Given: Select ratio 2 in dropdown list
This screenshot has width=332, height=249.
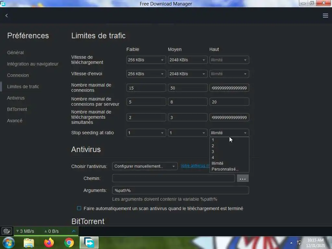Looking at the screenshot, I should coord(229,146).
